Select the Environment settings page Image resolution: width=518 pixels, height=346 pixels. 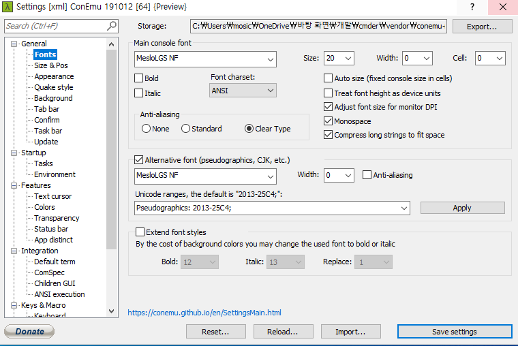tap(55, 174)
